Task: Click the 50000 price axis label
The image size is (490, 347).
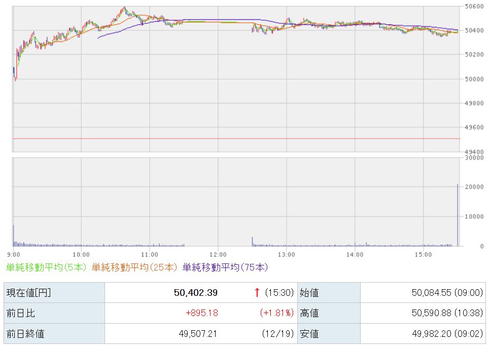Action: pos(475,79)
